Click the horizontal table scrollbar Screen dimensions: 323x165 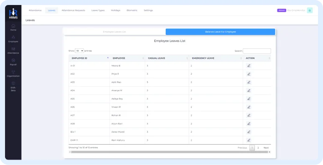pos(169,152)
